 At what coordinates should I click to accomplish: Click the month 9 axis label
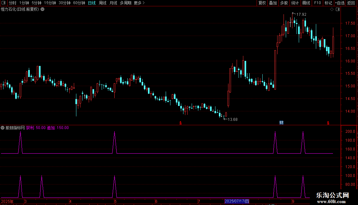293,201
